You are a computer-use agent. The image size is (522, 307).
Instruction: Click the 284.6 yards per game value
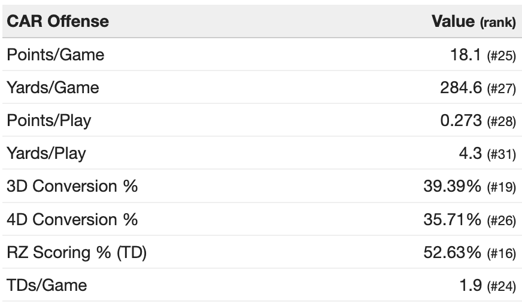pyautogui.click(x=461, y=88)
